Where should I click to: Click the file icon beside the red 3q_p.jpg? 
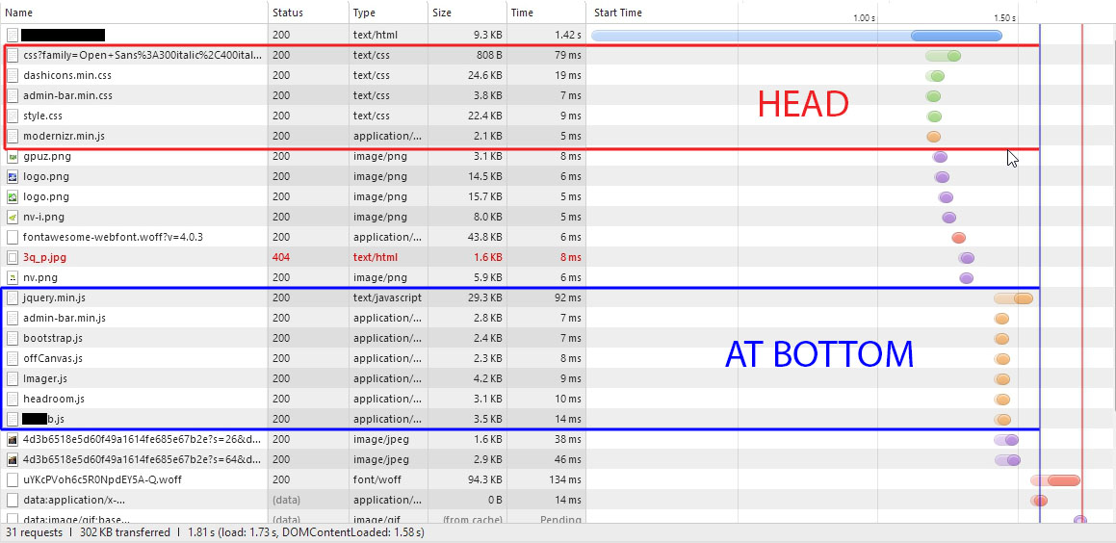pos(13,257)
